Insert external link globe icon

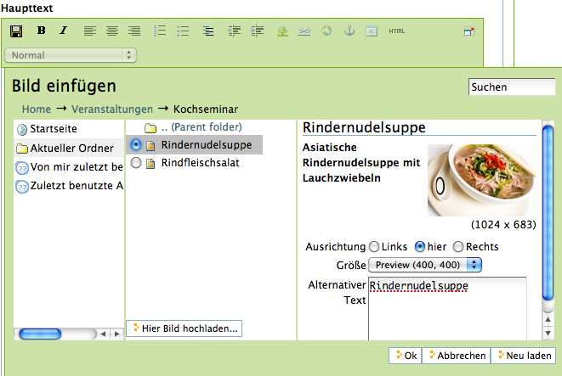coord(326,31)
